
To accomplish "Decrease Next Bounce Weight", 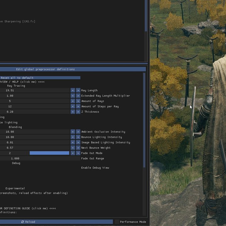I will tap(73, 148).
